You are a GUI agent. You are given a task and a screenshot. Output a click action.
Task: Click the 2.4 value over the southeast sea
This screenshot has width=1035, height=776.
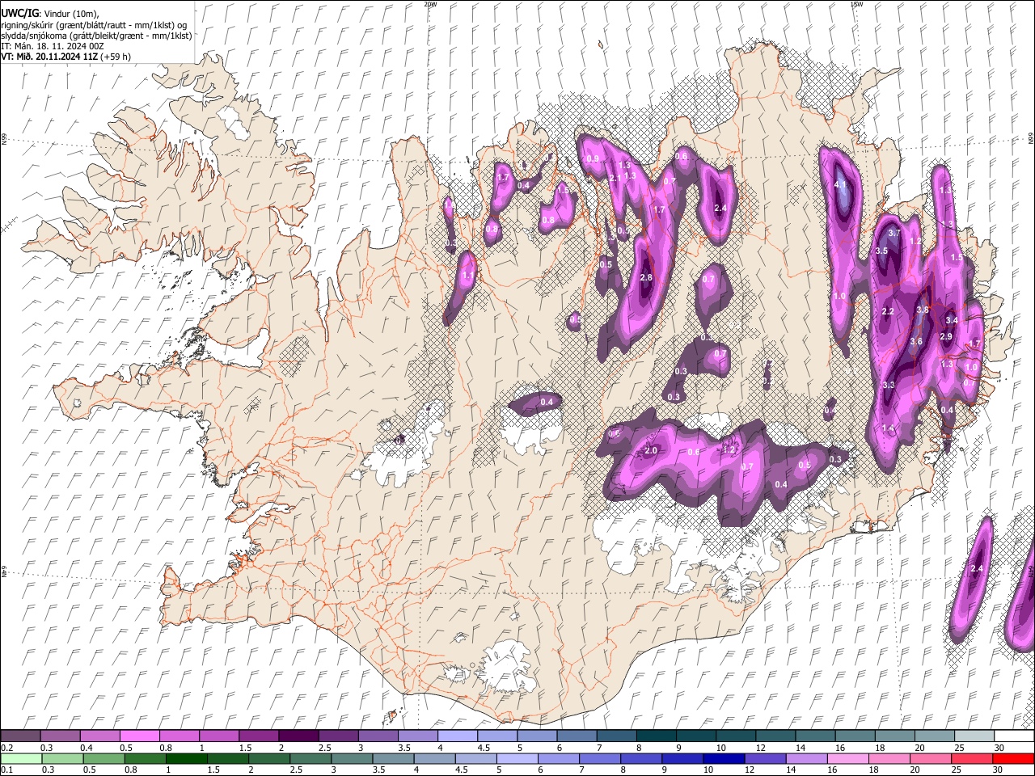[x=977, y=569]
